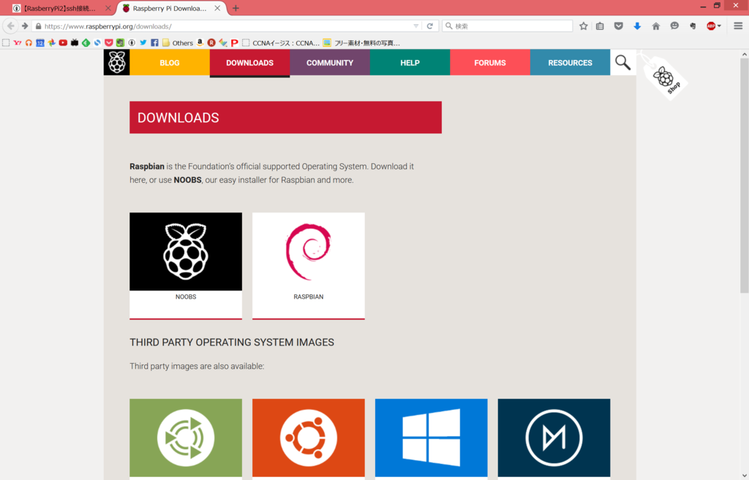This screenshot has width=749, height=480.
Task: Open the フリー素材 bookmark
Action: coord(361,42)
